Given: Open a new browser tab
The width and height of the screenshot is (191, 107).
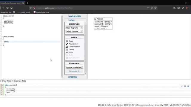Looking at the screenshot, I should [27, 3].
